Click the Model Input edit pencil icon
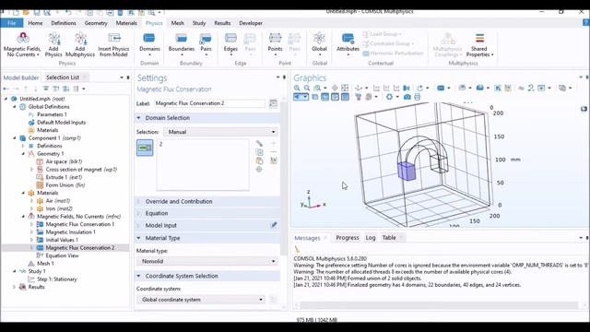 coord(274,225)
